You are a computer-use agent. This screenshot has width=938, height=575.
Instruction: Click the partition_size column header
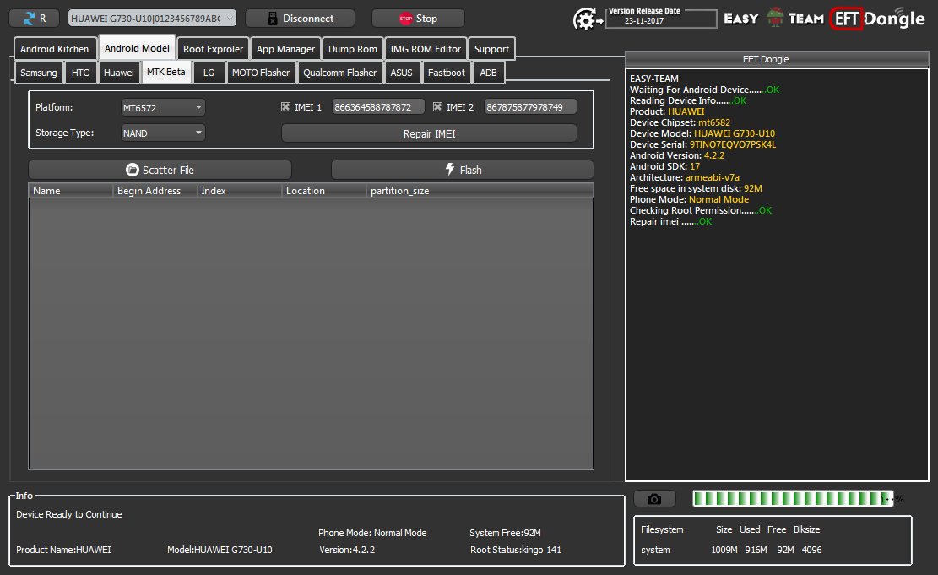(x=480, y=191)
